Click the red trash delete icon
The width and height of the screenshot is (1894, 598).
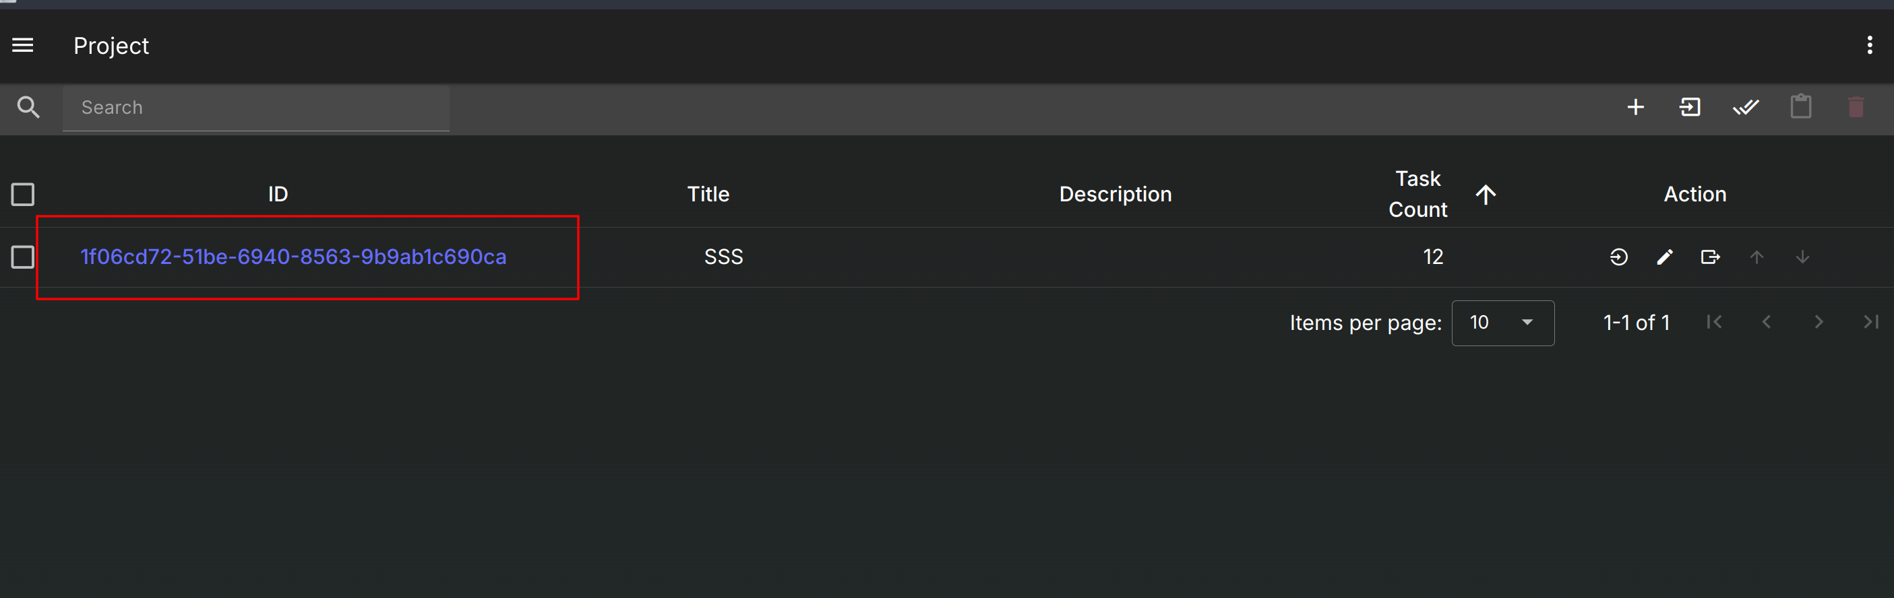(1856, 107)
